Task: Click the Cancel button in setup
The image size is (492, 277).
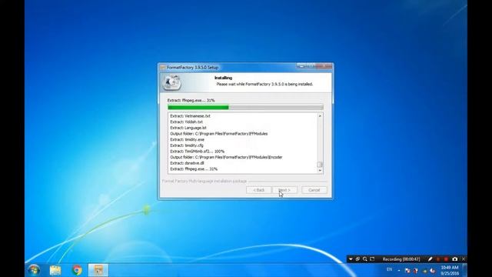Action: (314, 190)
